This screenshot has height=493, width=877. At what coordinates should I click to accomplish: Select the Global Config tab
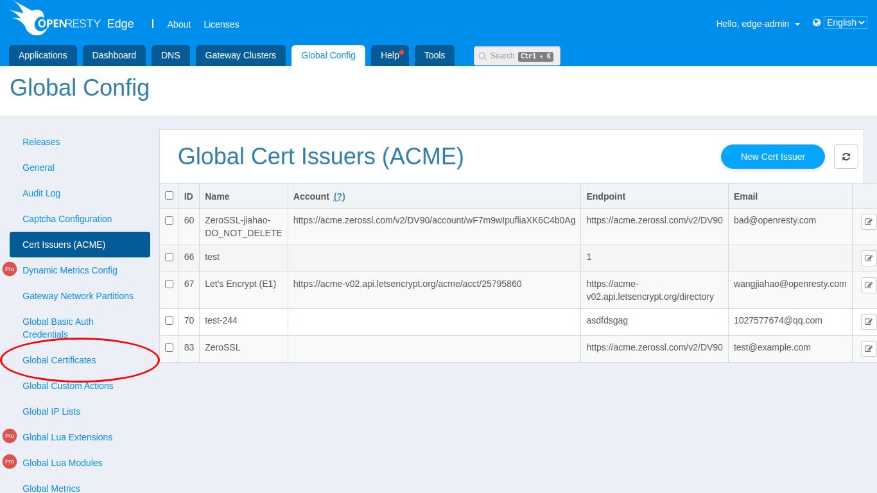pos(328,55)
